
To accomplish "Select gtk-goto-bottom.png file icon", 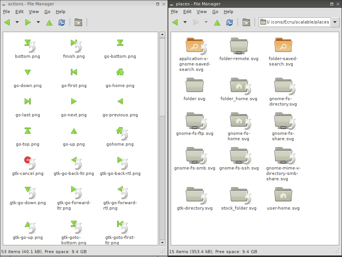I will 76,227.
